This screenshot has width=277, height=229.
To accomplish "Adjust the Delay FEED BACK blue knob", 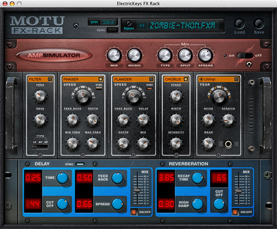I will (117, 178).
